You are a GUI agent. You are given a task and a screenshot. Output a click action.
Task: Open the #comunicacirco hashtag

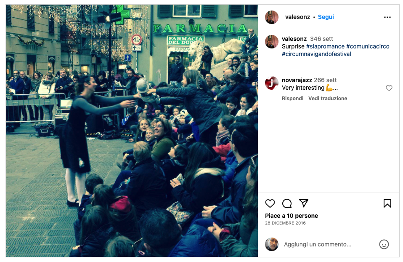tap(368, 46)
